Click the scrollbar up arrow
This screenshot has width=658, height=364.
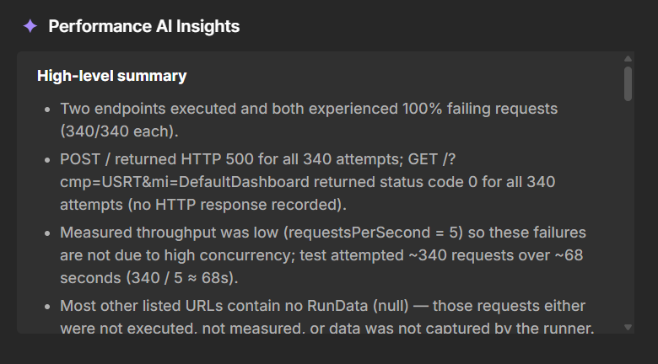click(628, 59)
